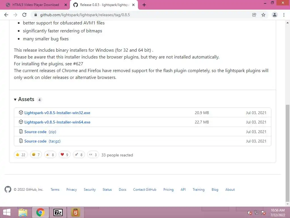Open the Privacy footer link

[x=72, y=190]
